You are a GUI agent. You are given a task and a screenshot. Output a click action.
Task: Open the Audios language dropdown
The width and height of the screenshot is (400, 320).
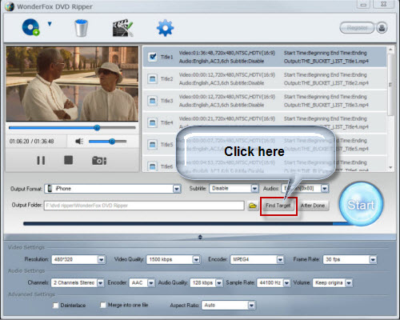[x=305, y=189]
